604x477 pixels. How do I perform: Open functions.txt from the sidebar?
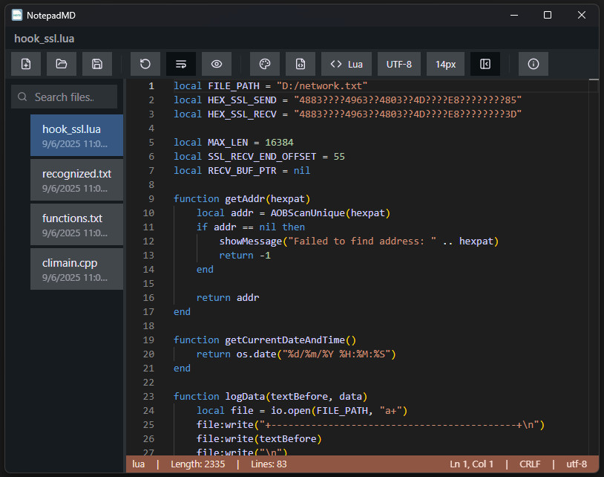click(76, 224)
